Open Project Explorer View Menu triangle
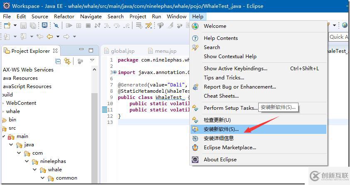Image resolution: width=350 pixels, height=185 pixels. pyautogui.click(x=92, y=60)
